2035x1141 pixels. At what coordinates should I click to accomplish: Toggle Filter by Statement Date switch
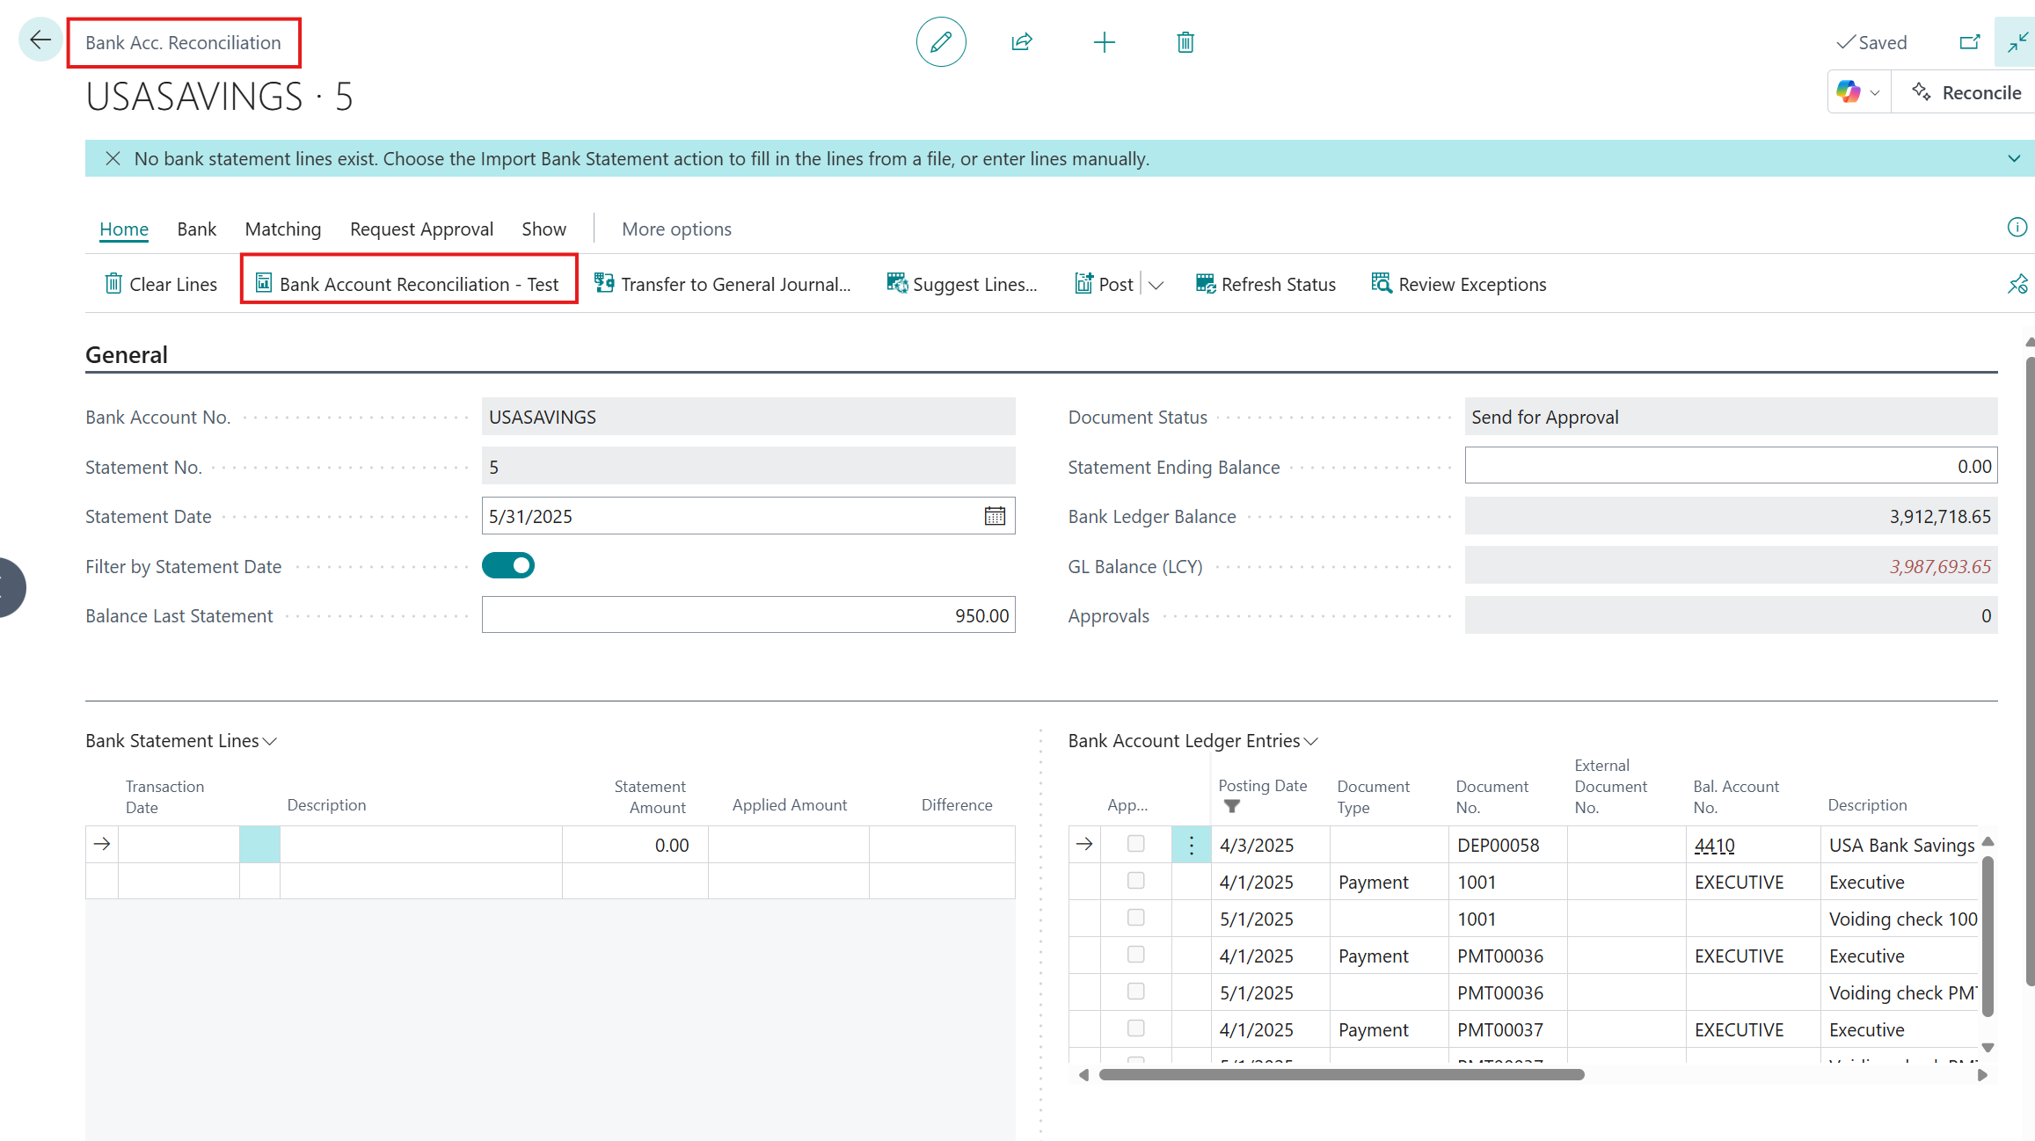point(507,565)
